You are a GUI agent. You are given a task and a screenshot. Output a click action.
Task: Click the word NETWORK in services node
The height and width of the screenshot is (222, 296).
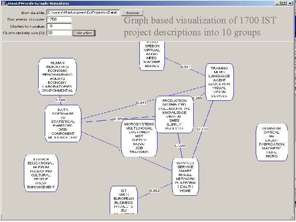point(185,179)
